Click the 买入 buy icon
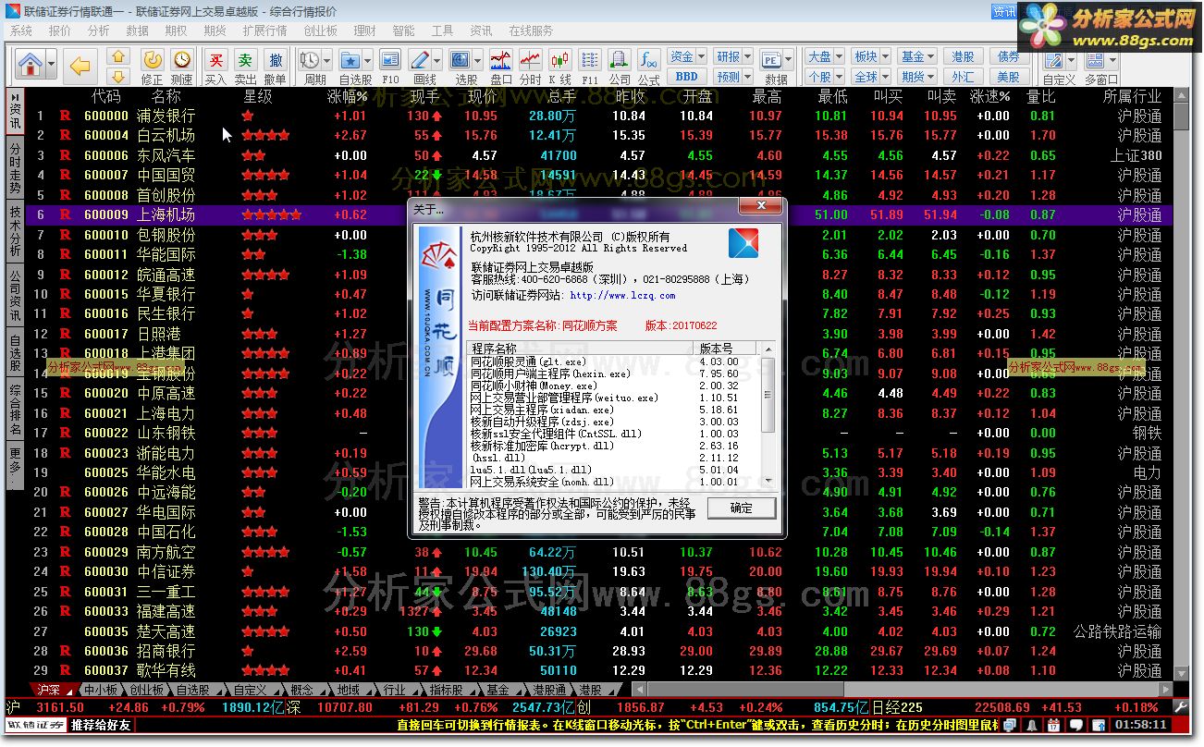 [215, 59]
